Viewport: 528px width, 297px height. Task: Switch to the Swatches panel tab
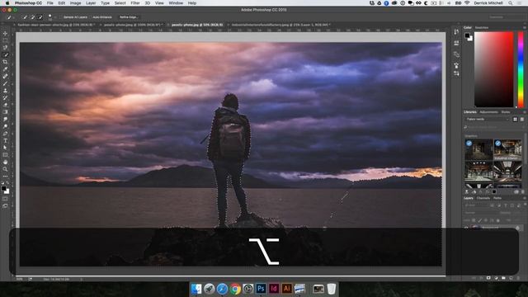click(482, 27)
